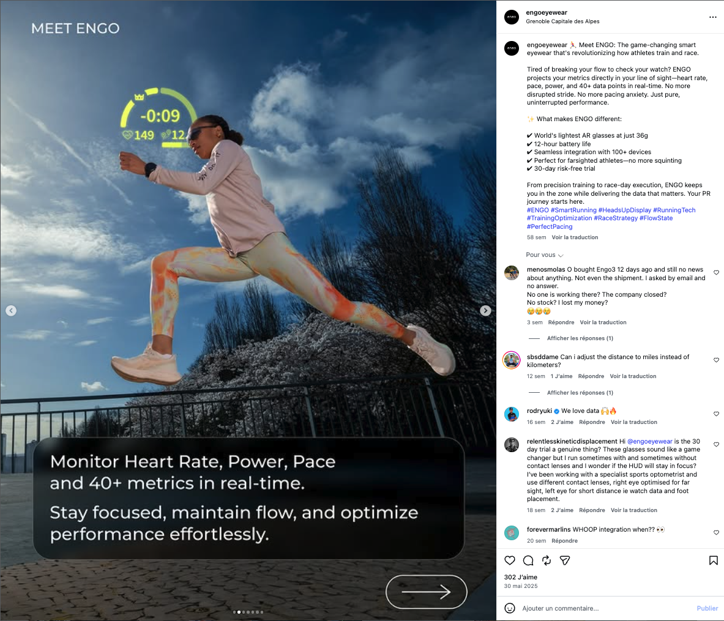Open the @engoeyewear mention link
This screenshot has height=621, width=724.
[650, 441]
